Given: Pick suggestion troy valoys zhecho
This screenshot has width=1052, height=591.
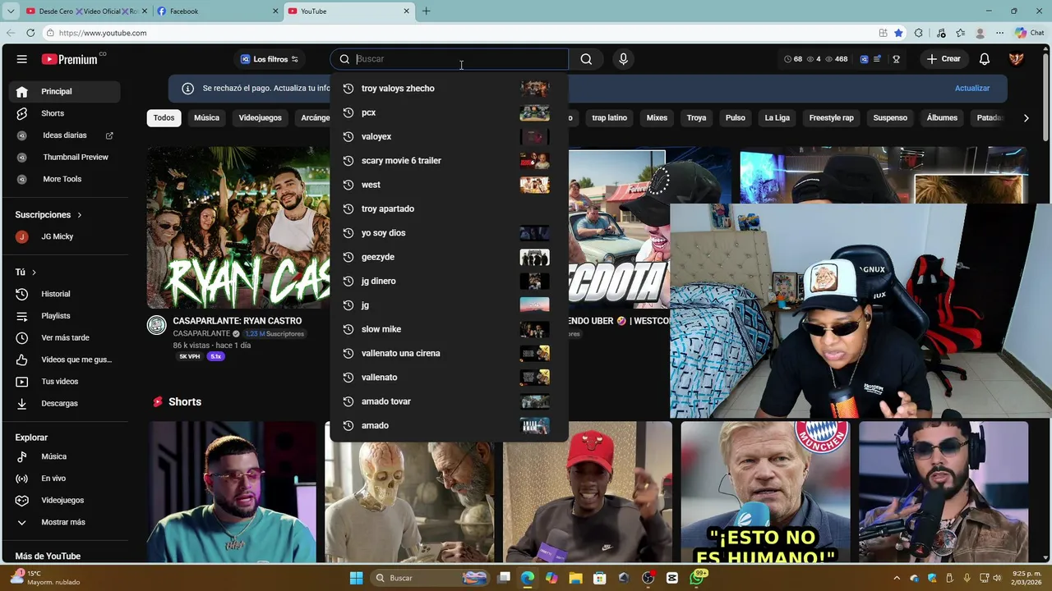Looking at the screenshot, I should point(448,89).
